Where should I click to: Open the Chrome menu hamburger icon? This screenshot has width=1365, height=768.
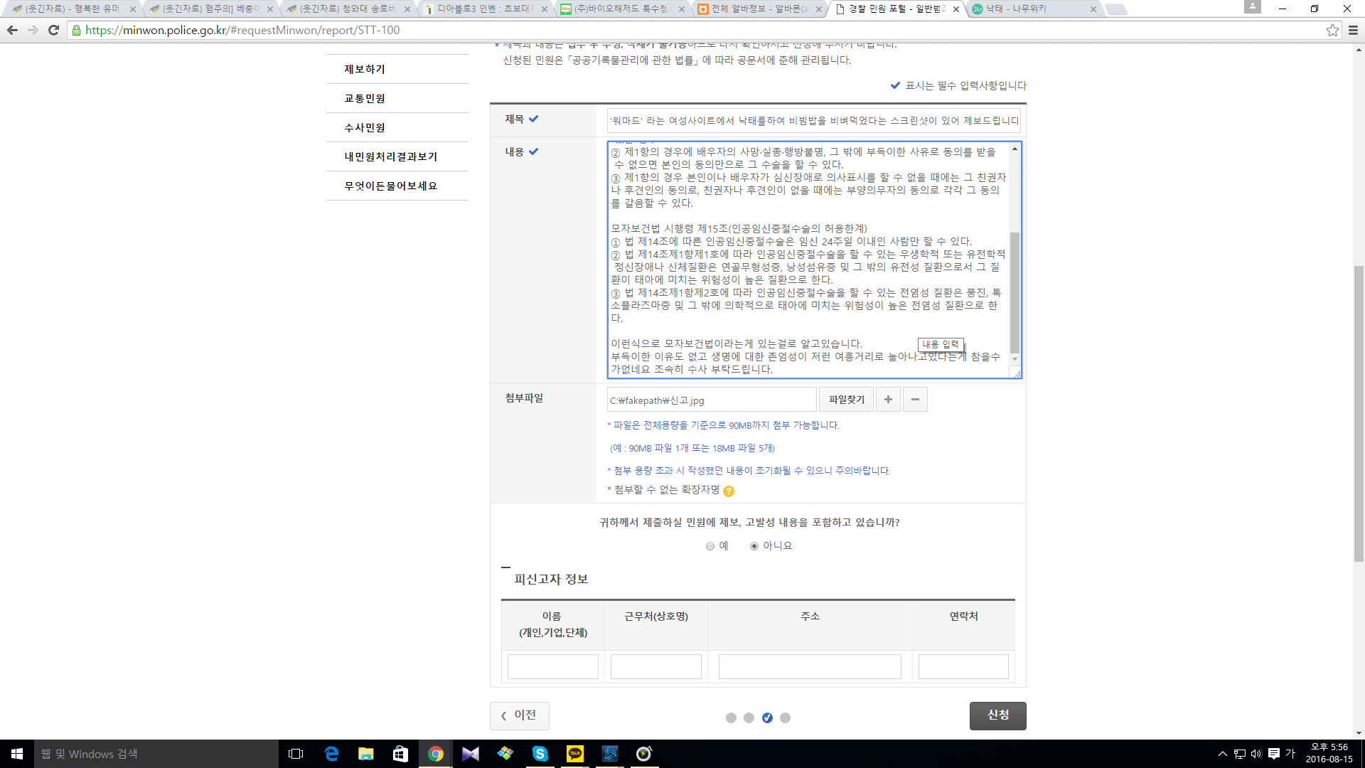pos(1353,30)
